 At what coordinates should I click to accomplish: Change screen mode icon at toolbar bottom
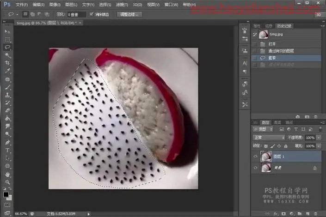(x=7, y=213)
